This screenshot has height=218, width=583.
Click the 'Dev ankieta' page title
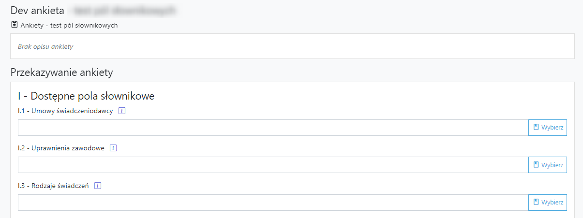(x=37, y=10)
